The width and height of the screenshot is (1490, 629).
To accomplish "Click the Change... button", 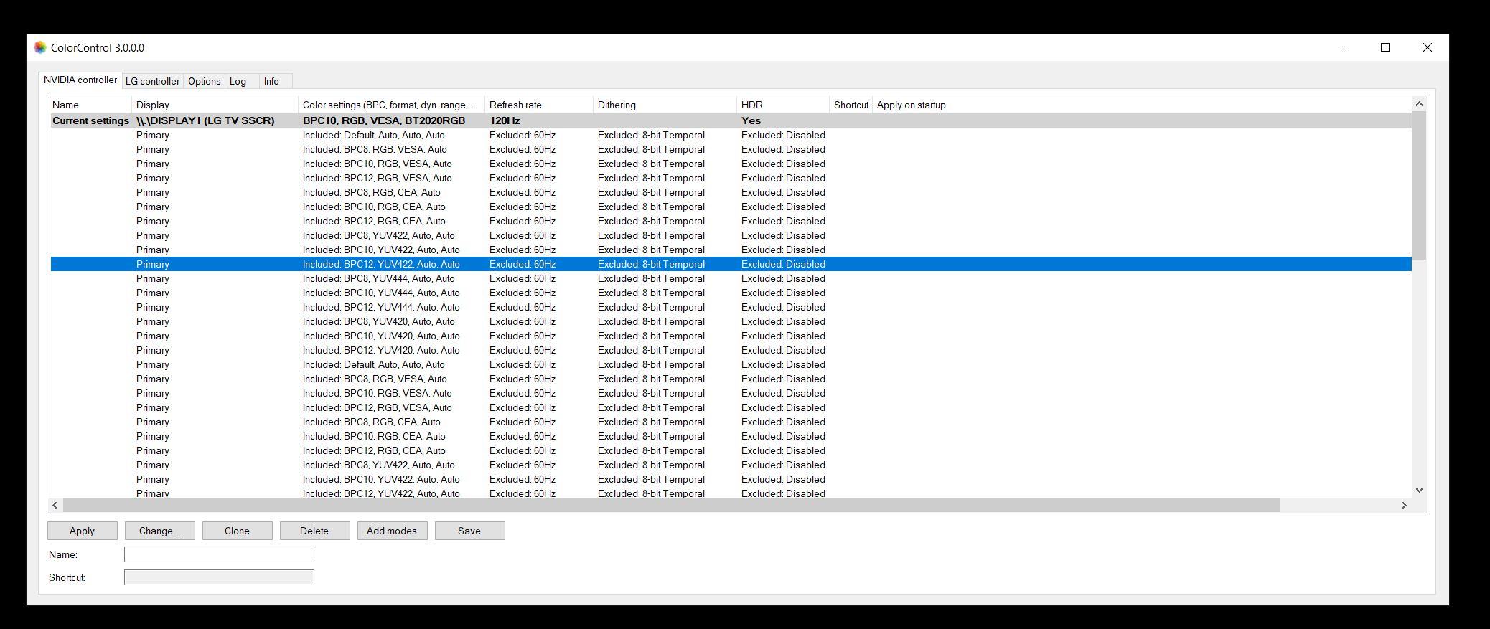I will tap(159, 531).
